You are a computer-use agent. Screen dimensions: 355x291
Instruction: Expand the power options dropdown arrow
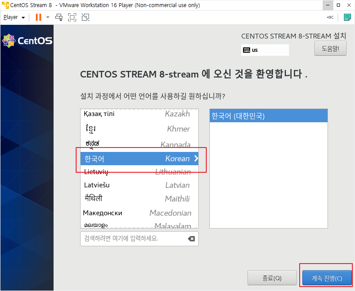tap(48, 17)
